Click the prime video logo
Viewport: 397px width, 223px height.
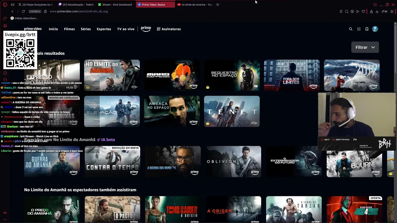tap(33, 29)
